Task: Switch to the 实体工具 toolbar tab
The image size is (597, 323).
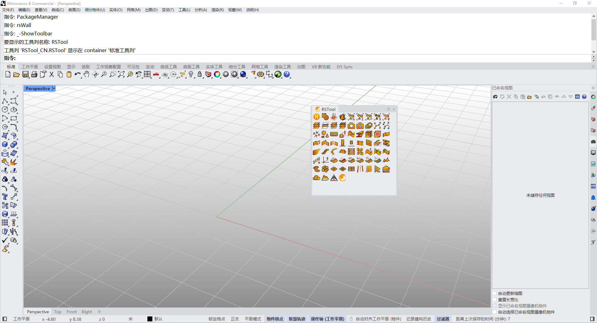Action: click(x=214, y=67)
